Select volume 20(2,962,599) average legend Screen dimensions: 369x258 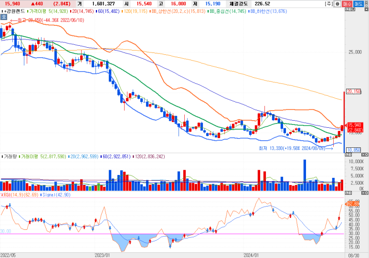pyautogui.click(x=84, y=156)
